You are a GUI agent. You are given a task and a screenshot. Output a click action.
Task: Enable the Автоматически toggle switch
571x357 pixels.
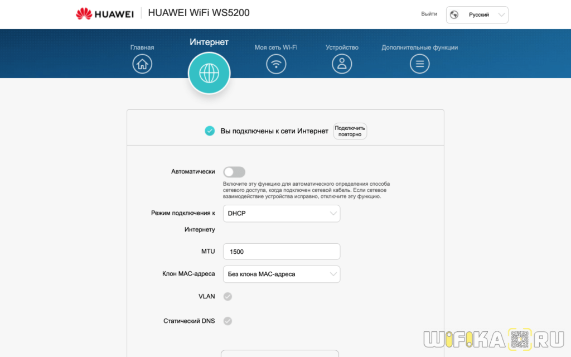point(234,172)
